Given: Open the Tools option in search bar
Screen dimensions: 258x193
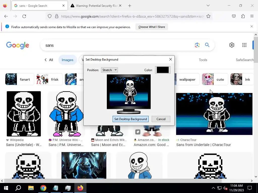Looking at the screenshot, I should tap(203, 60).
